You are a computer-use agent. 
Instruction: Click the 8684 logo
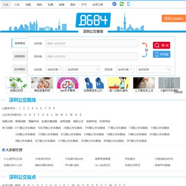tap(93, 20)
